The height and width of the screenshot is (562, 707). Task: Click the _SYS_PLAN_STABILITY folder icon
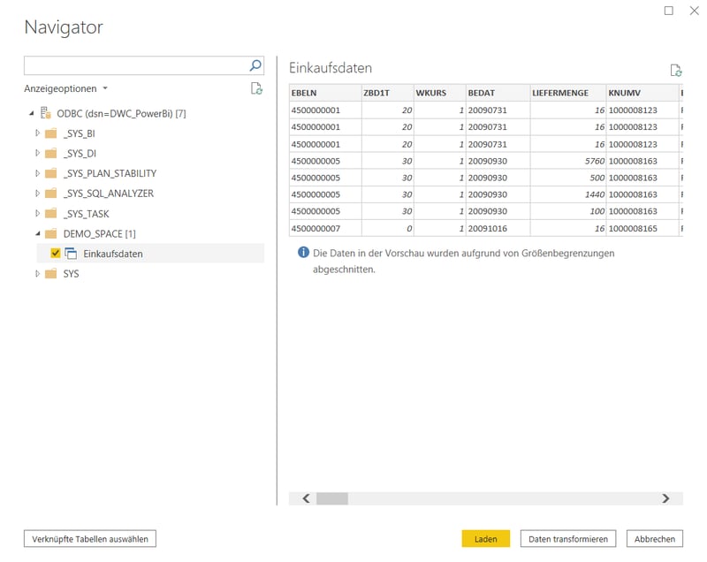coord(51,173)
